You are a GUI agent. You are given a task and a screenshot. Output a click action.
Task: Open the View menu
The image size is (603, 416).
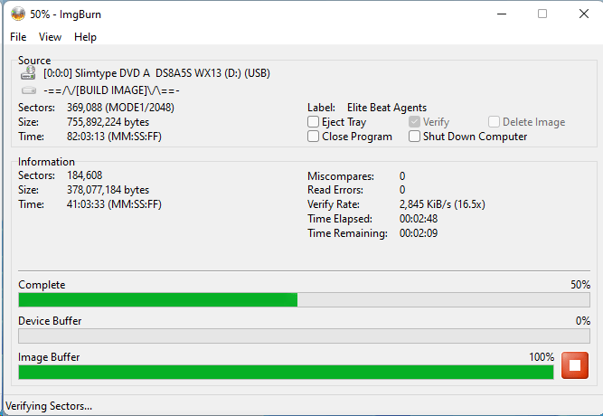pos(50,37)
